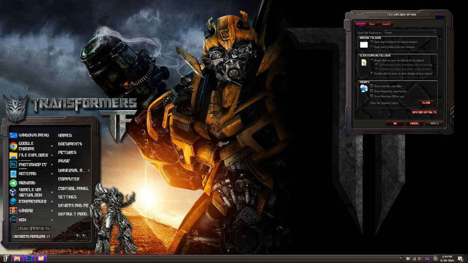Expand Universal Apps submenu arrow
Image resolution: width=468 pixels, height=263 pixels.
[88, 170]
